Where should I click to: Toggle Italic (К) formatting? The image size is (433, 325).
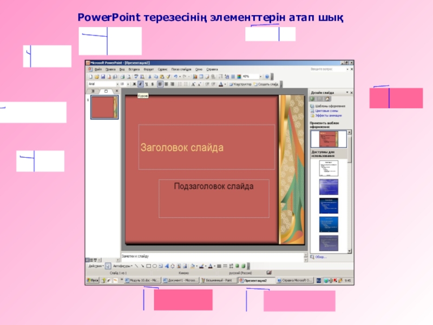click(x=141, y=84)
